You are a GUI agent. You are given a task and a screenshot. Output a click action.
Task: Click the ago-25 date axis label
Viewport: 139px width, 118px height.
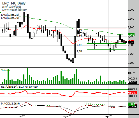67,116
